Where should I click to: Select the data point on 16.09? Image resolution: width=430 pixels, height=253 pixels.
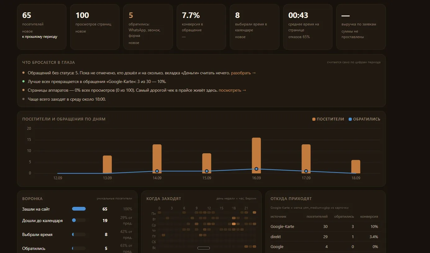point(256,169)
